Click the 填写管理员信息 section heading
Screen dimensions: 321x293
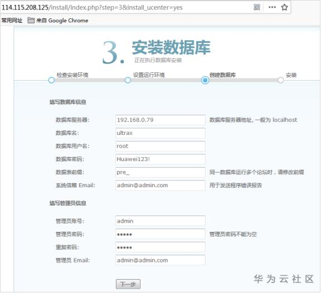[x=68, y=203]
